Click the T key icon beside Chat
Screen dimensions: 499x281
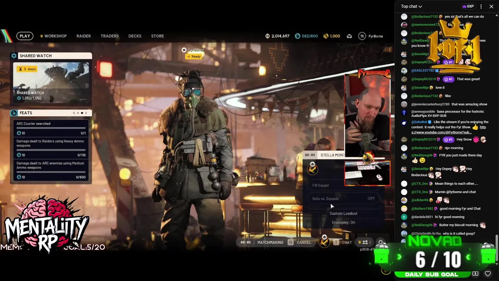[x=336, y=242]
